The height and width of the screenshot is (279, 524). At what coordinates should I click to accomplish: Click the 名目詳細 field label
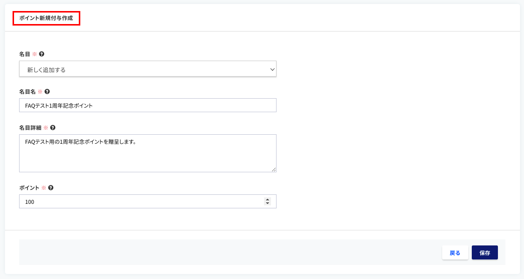pos(30,128)
